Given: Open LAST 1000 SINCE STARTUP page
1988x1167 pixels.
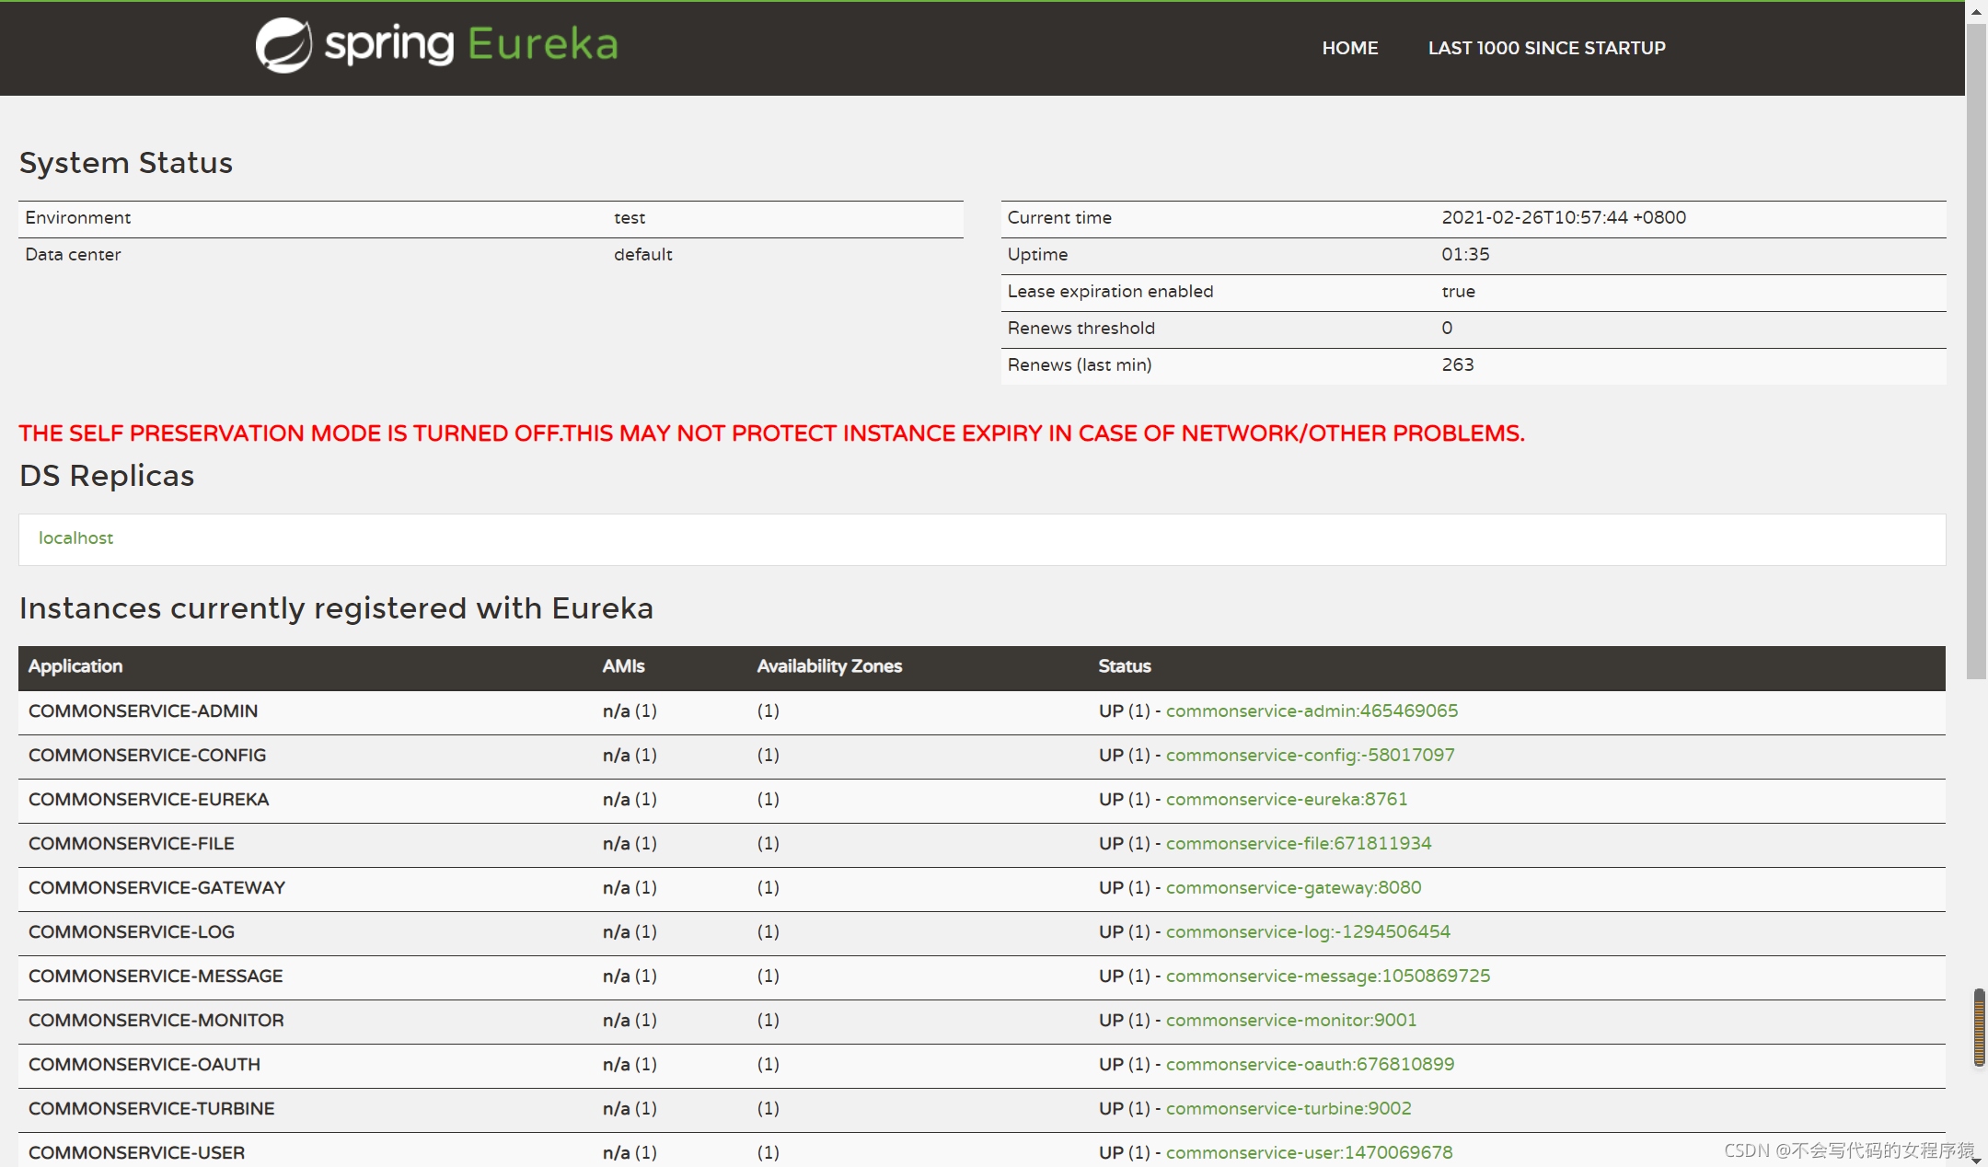Looking at the screenshot, I should [x=1546, y=48].
